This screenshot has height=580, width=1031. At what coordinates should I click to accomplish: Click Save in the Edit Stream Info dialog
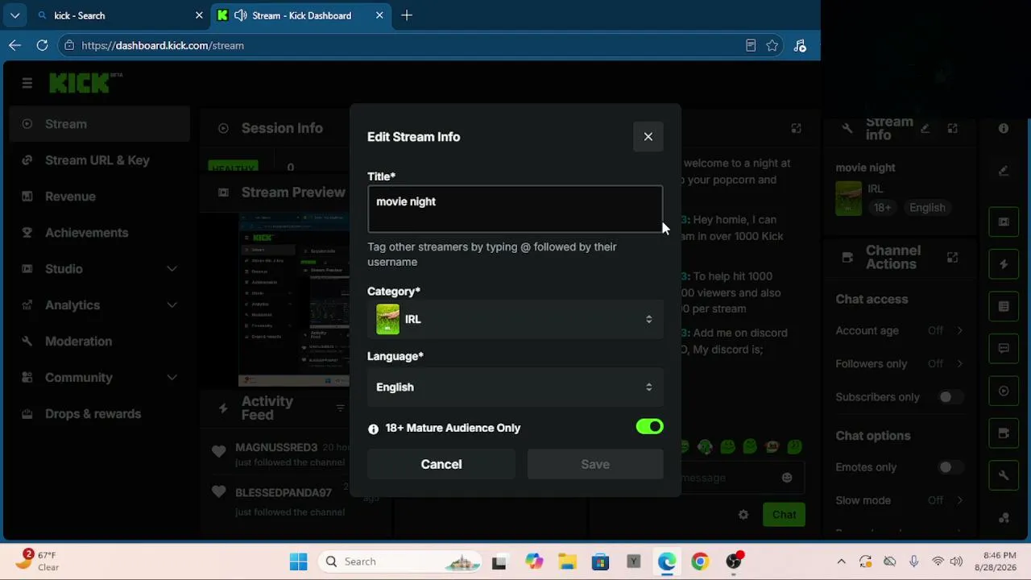[x=595, y=465]
